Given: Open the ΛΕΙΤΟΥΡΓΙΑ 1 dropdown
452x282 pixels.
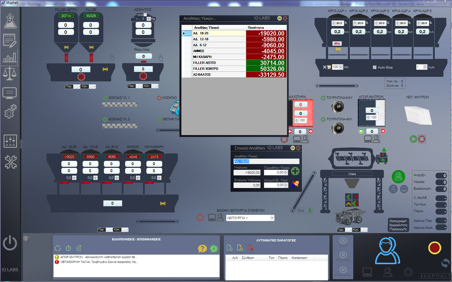Looking at the screenshot, I should coord(272,218).
